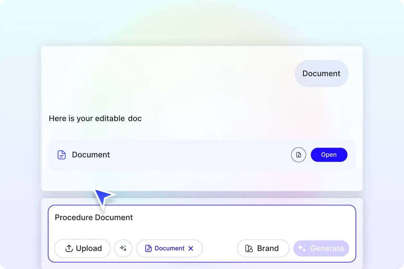Screen dimensions: 404x269
Task: Select the Document type chip
Action: [170, 248]
